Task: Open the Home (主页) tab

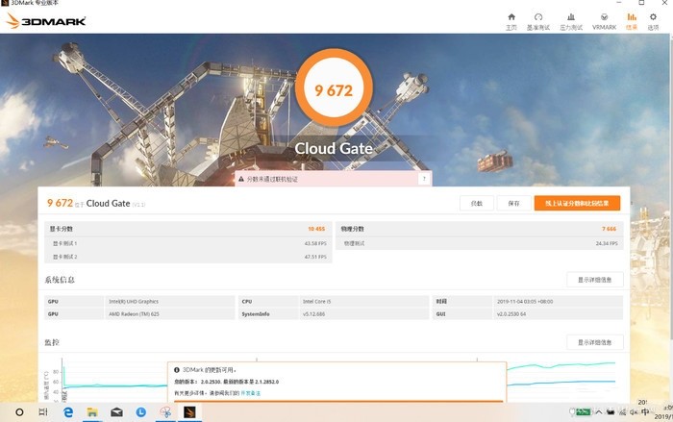Action: pyautogui.click(x=511, y=21)
